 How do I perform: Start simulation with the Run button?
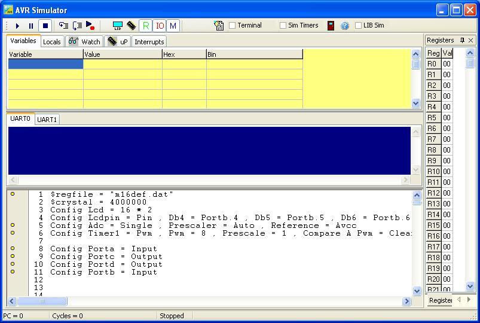click(17, 26)
